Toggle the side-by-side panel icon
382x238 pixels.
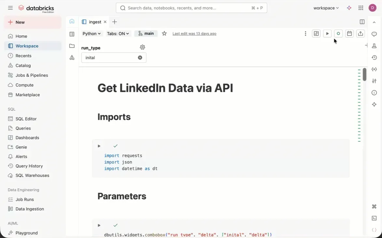[362, 22]
